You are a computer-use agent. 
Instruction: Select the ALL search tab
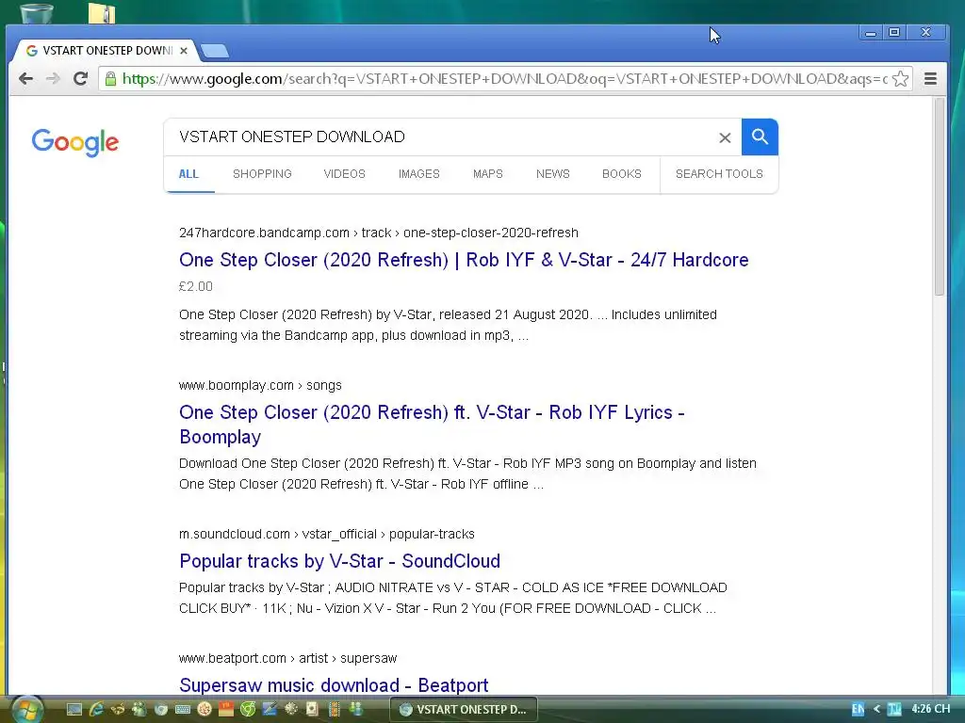pos(188,174)
